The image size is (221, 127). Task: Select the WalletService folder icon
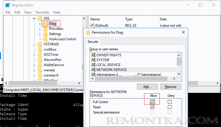coord(40,65)
